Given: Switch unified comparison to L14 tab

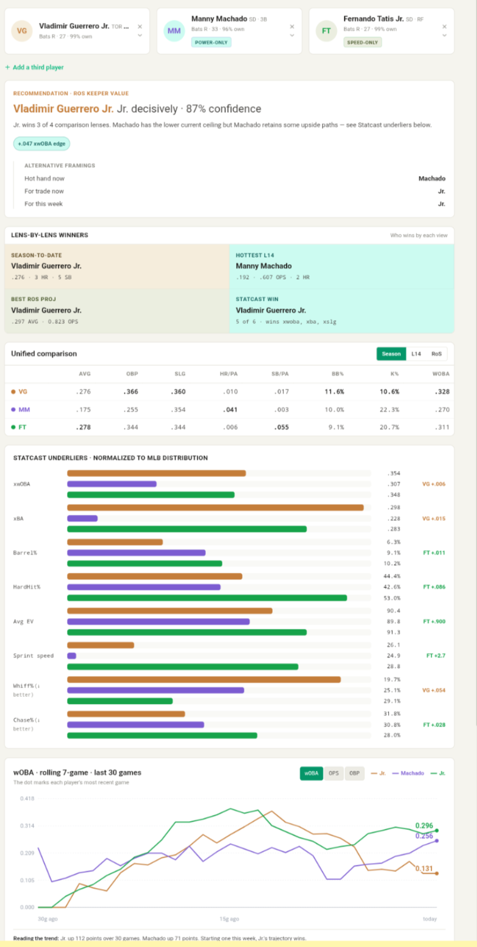Looking at the screenshot, I should point(416,354).
